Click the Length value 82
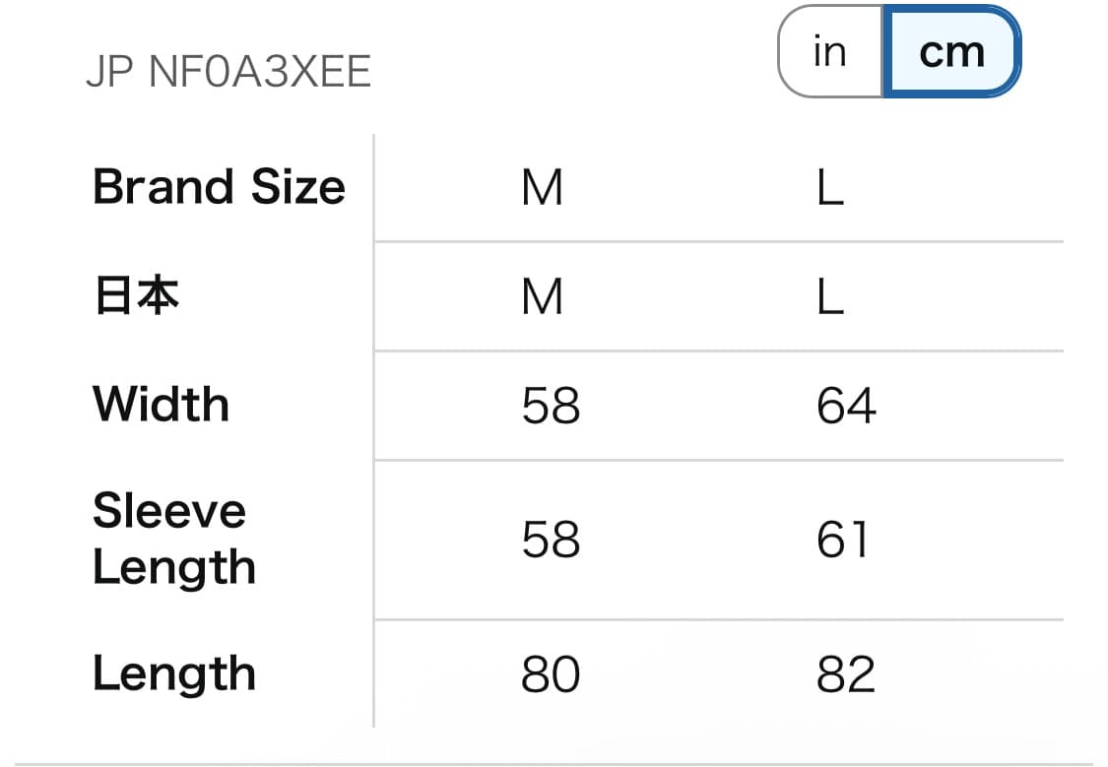 845,675
